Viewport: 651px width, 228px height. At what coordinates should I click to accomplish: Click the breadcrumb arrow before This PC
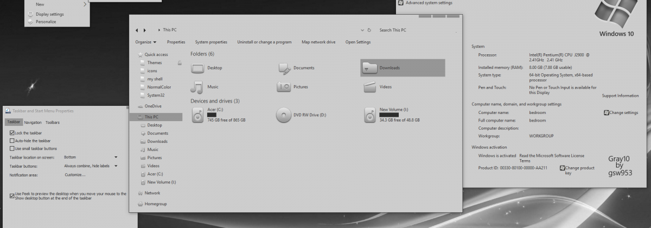[159, 30]
